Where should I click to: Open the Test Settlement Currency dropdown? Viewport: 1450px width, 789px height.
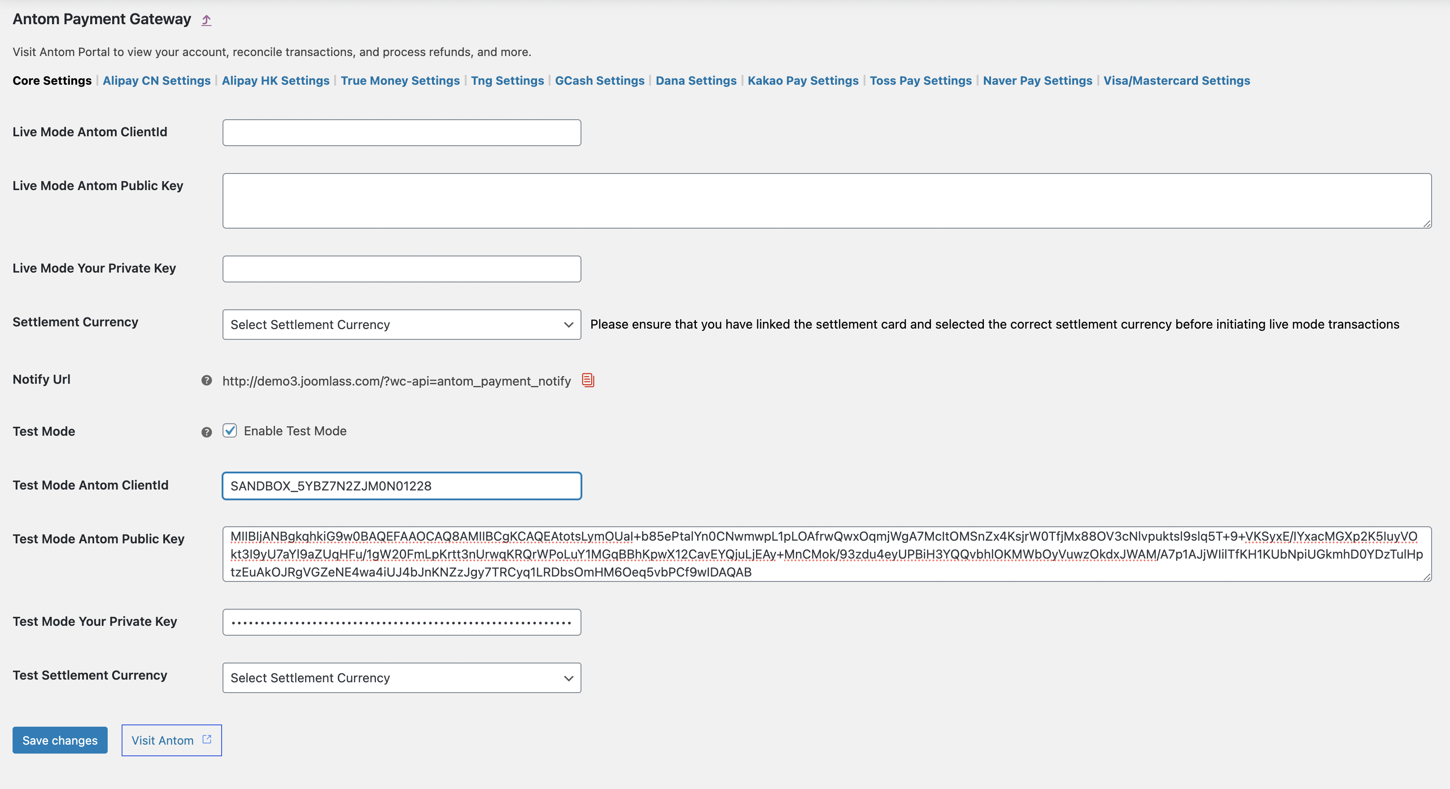[x=402, y=678]
